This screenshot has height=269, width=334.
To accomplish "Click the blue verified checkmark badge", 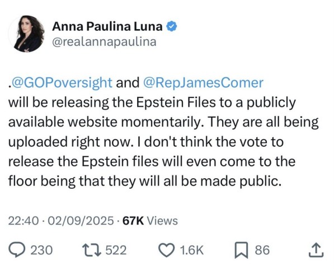I will coord(171,27).
